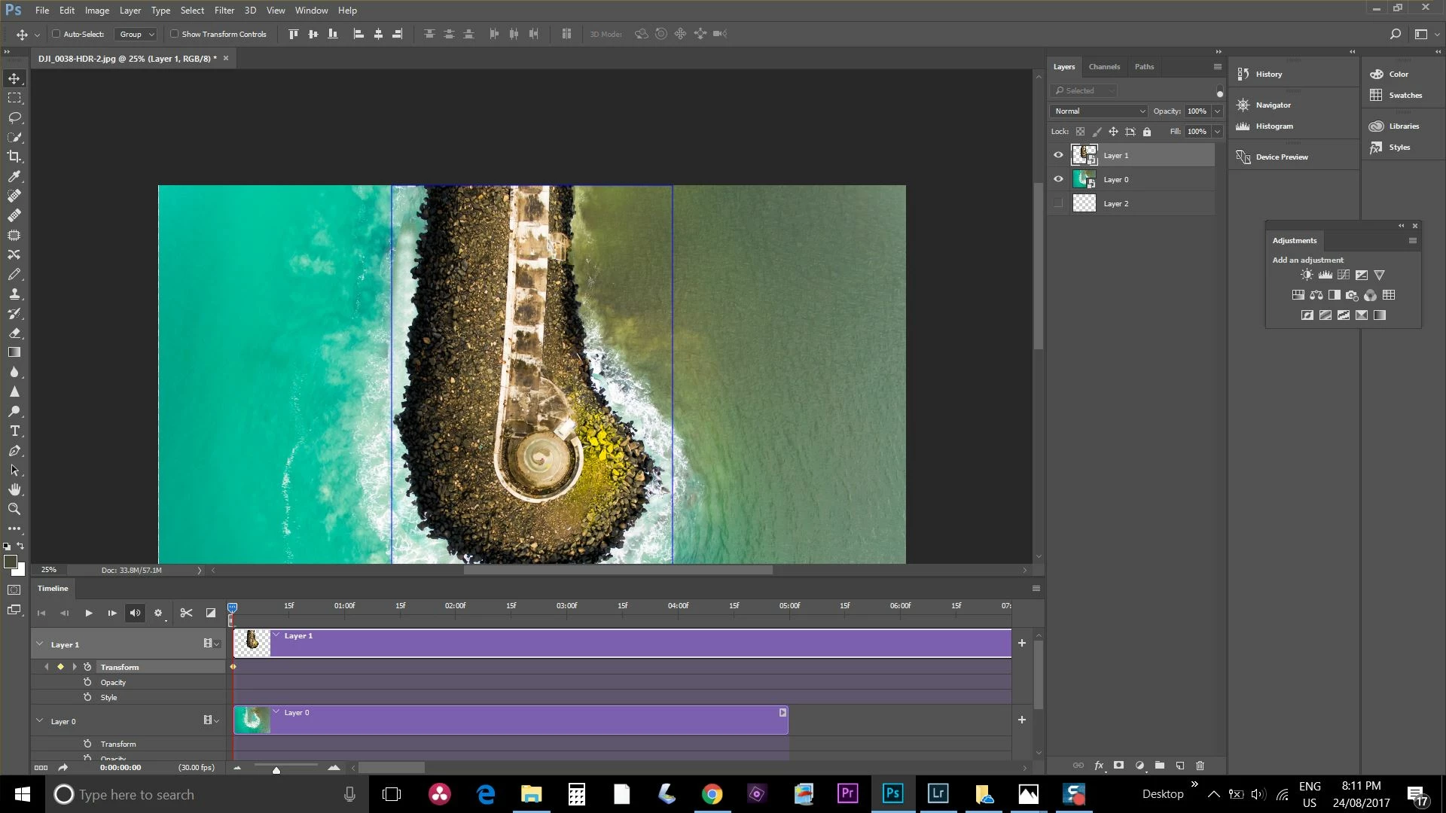Collapse Layer 1 track in timeline
The width and height of the screenshot is (1446, 813).
tap(40, 644)
